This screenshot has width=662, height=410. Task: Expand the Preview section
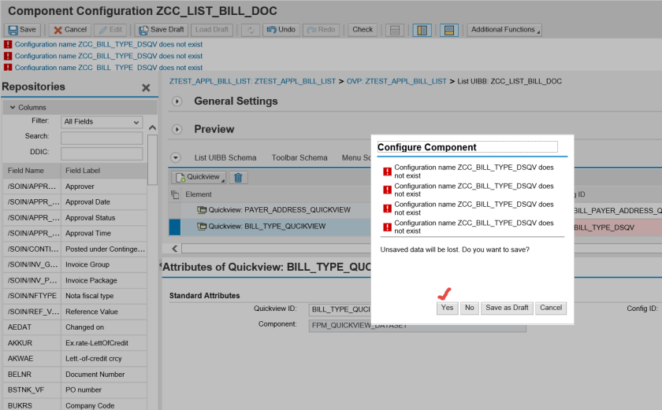coord(177,129)
